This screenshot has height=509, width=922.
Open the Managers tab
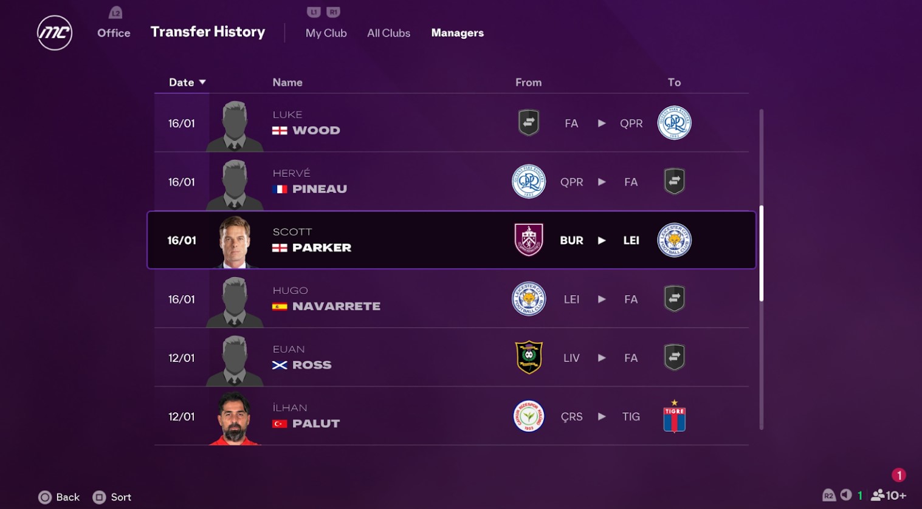tap(457, 33)
